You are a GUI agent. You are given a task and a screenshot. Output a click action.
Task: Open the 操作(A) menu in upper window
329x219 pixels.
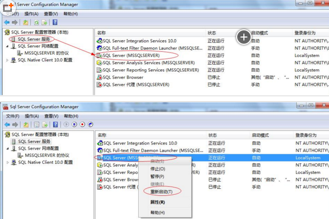(31, 14)
